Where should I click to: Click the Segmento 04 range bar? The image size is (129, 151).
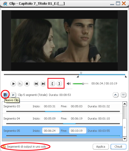pos(63,123)
